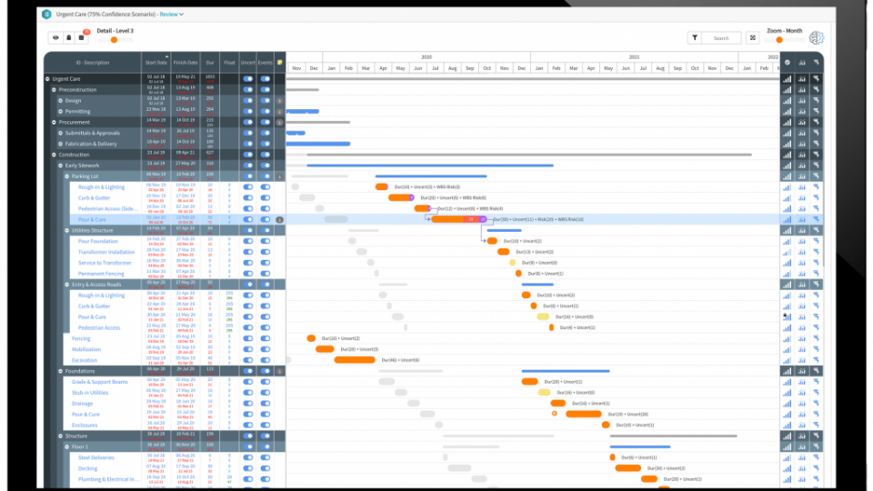Toggle Uncert switch for Urgent Care row
The image size is (873, 491).
click(247, 79)
